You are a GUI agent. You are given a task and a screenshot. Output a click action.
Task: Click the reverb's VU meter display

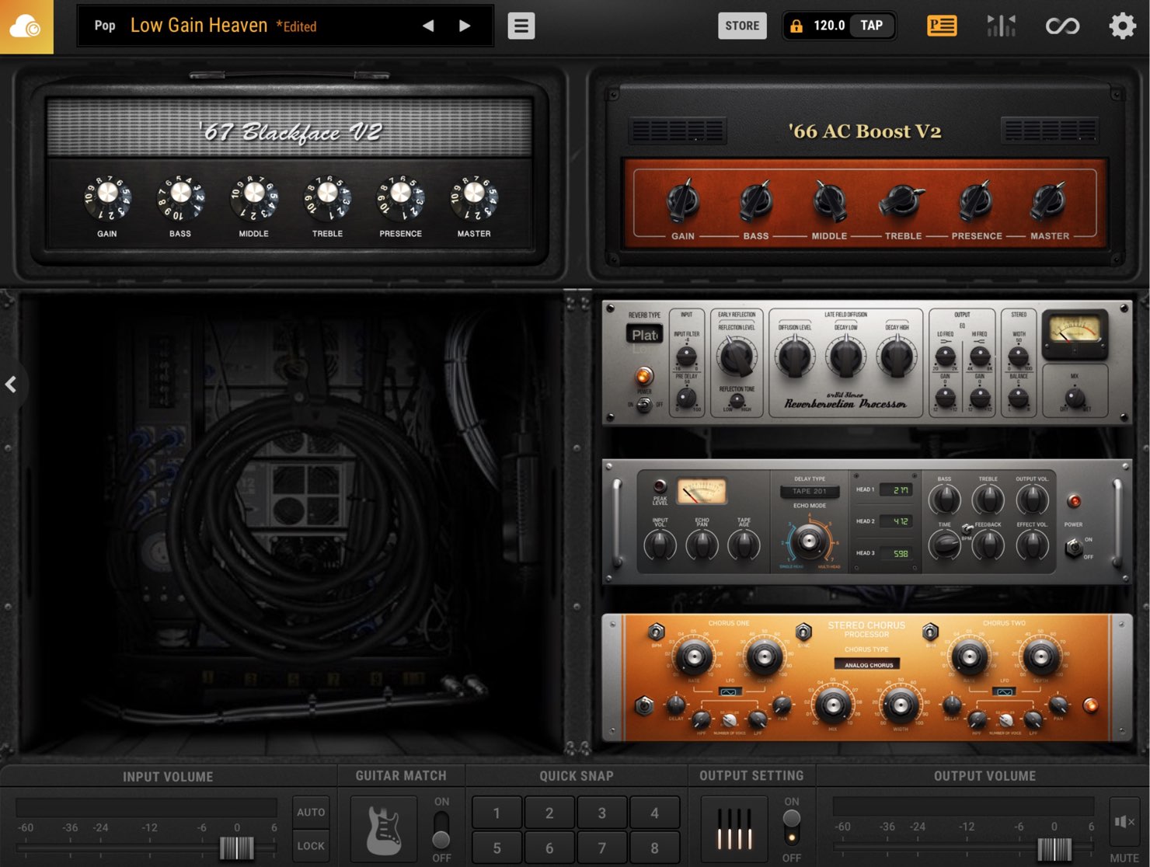click(1075, 333)
